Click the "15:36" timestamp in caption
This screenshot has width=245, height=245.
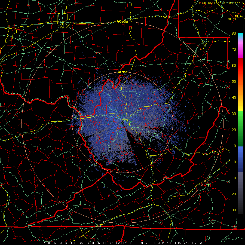(x=197, y=243)
